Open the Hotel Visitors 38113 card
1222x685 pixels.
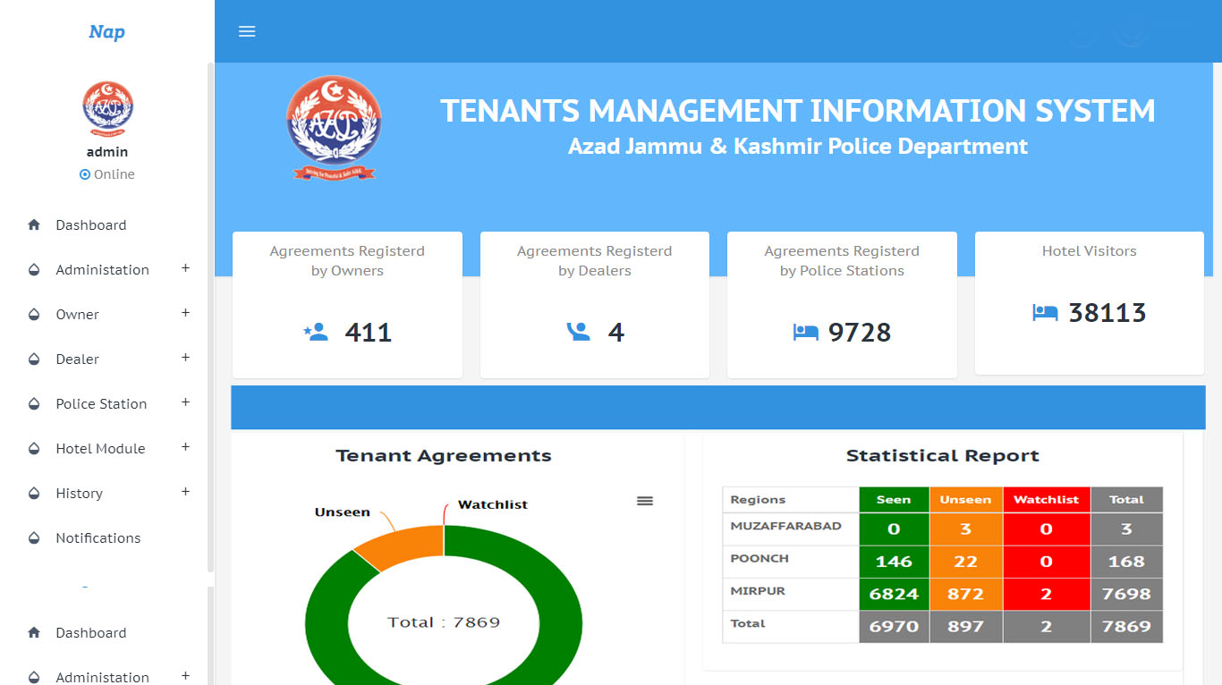click(1089, 303)
